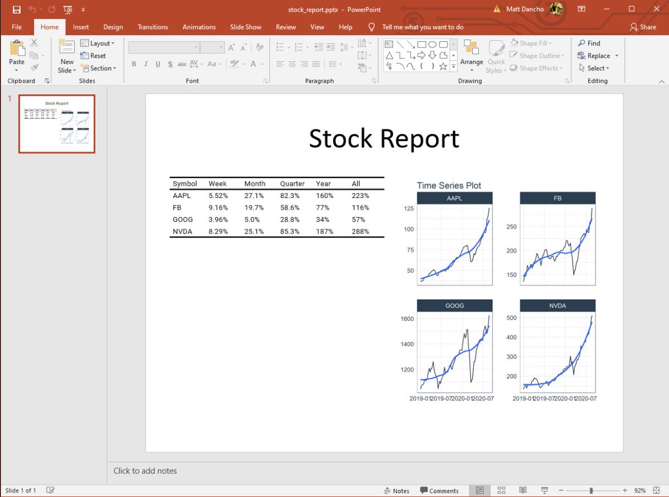669x497 pixels.
Task: Click Start From Beginning presentation icon
Action: coord(67,9)
